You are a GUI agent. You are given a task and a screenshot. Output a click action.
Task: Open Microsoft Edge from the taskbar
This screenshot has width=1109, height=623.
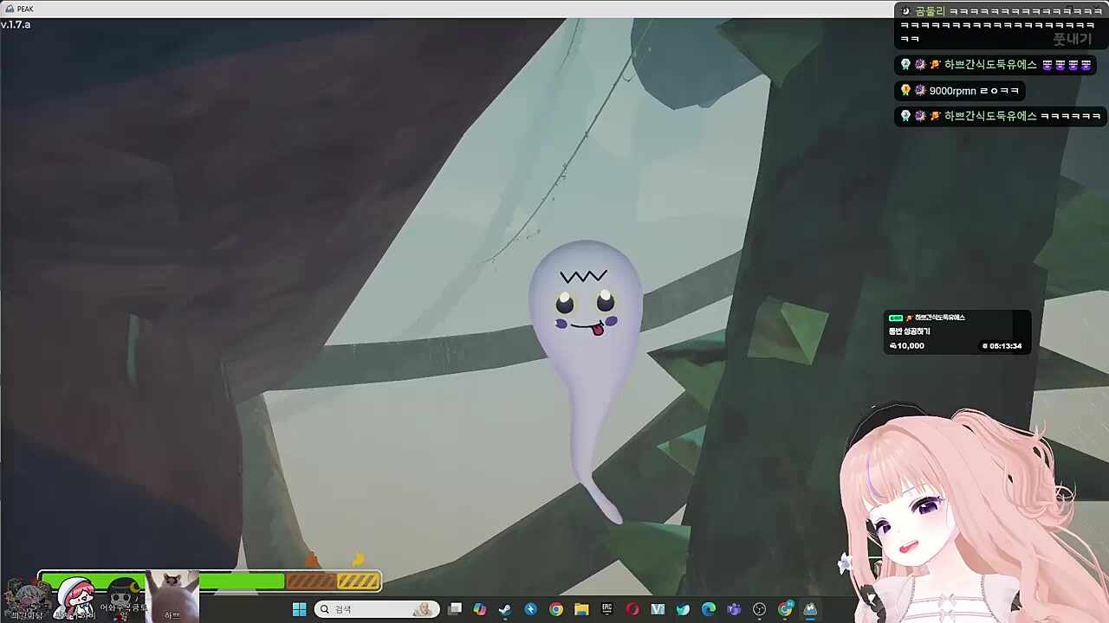709,609
